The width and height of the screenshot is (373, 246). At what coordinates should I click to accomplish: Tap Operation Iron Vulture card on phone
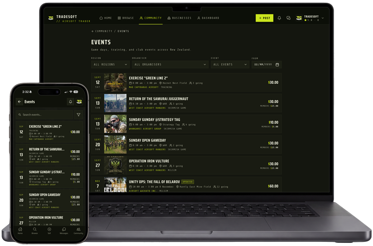49,219
